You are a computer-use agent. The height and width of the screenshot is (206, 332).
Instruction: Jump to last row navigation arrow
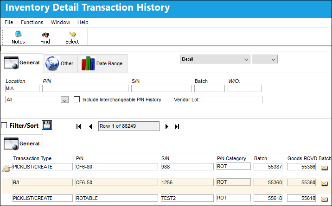coord(177,126)
